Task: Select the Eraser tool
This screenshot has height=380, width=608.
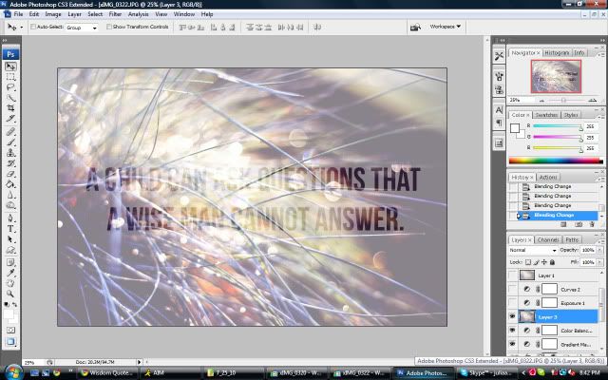Action: (10, 174)
